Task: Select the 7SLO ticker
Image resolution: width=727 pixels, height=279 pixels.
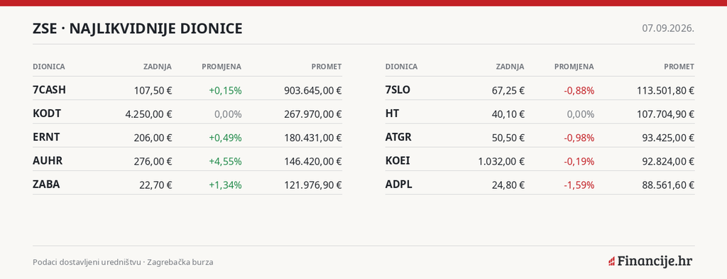Action: pyautogui.click(x=398, y=90)
